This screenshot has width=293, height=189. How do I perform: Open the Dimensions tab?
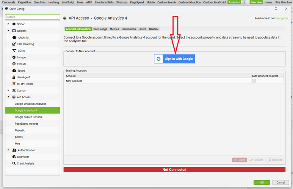pos(129,29)
